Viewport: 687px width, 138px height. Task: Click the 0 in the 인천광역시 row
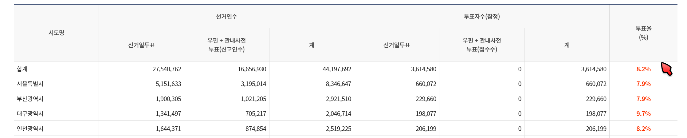coord(520,129)
